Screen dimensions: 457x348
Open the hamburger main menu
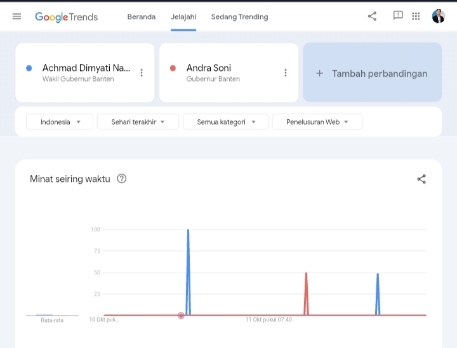(x=17, y=16)
